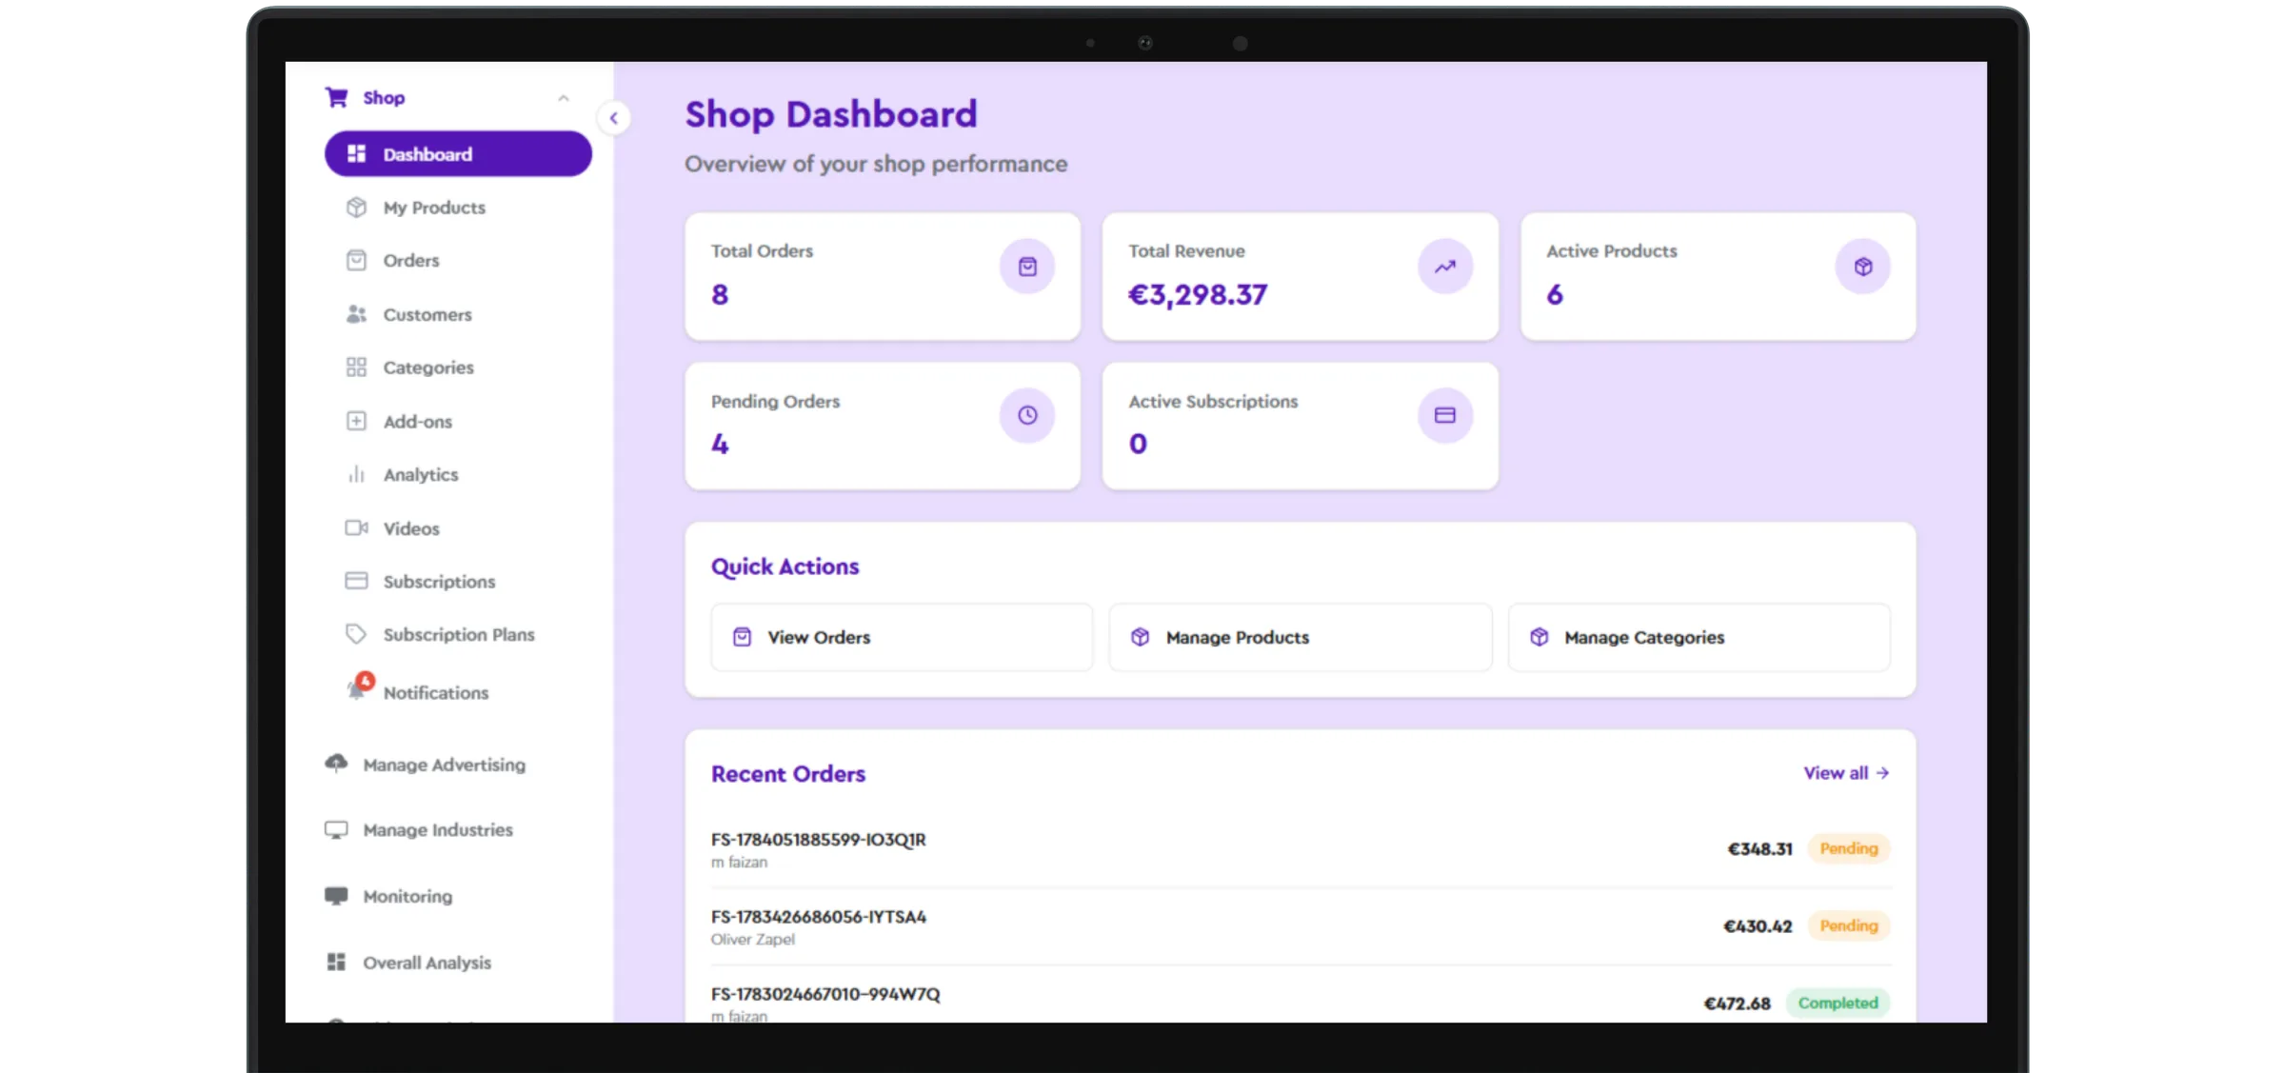Click the Total Orders bag icon

tap(1027, 267)
